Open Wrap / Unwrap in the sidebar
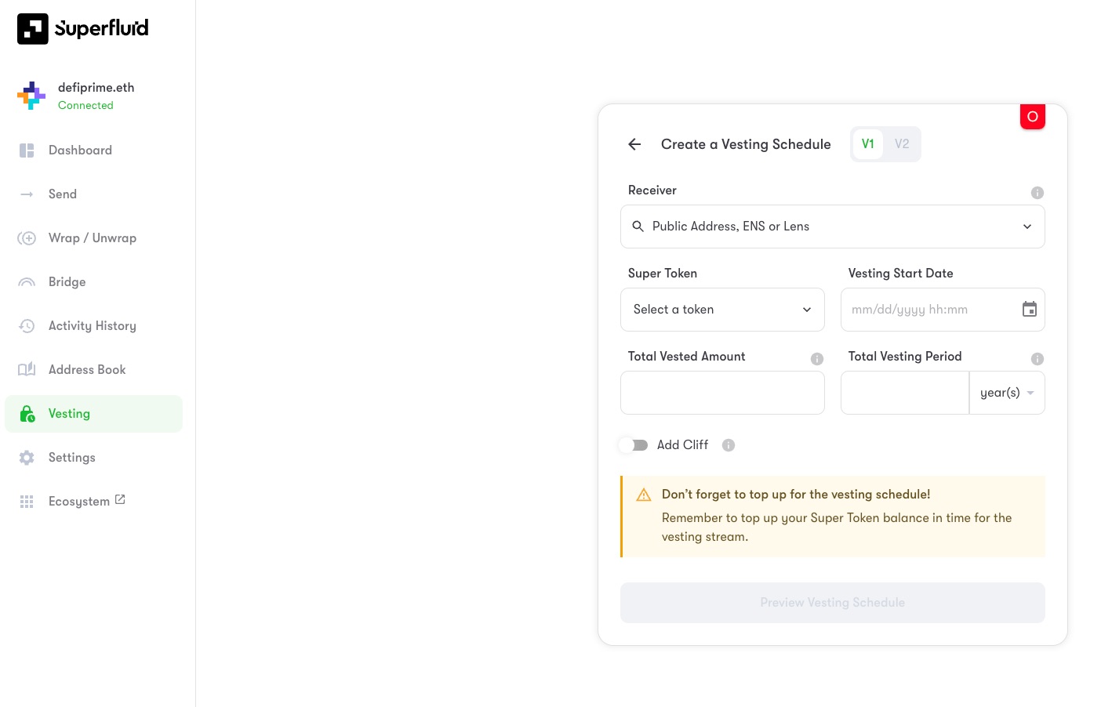Screen dimensions: 1112x707 pos(92,238)
